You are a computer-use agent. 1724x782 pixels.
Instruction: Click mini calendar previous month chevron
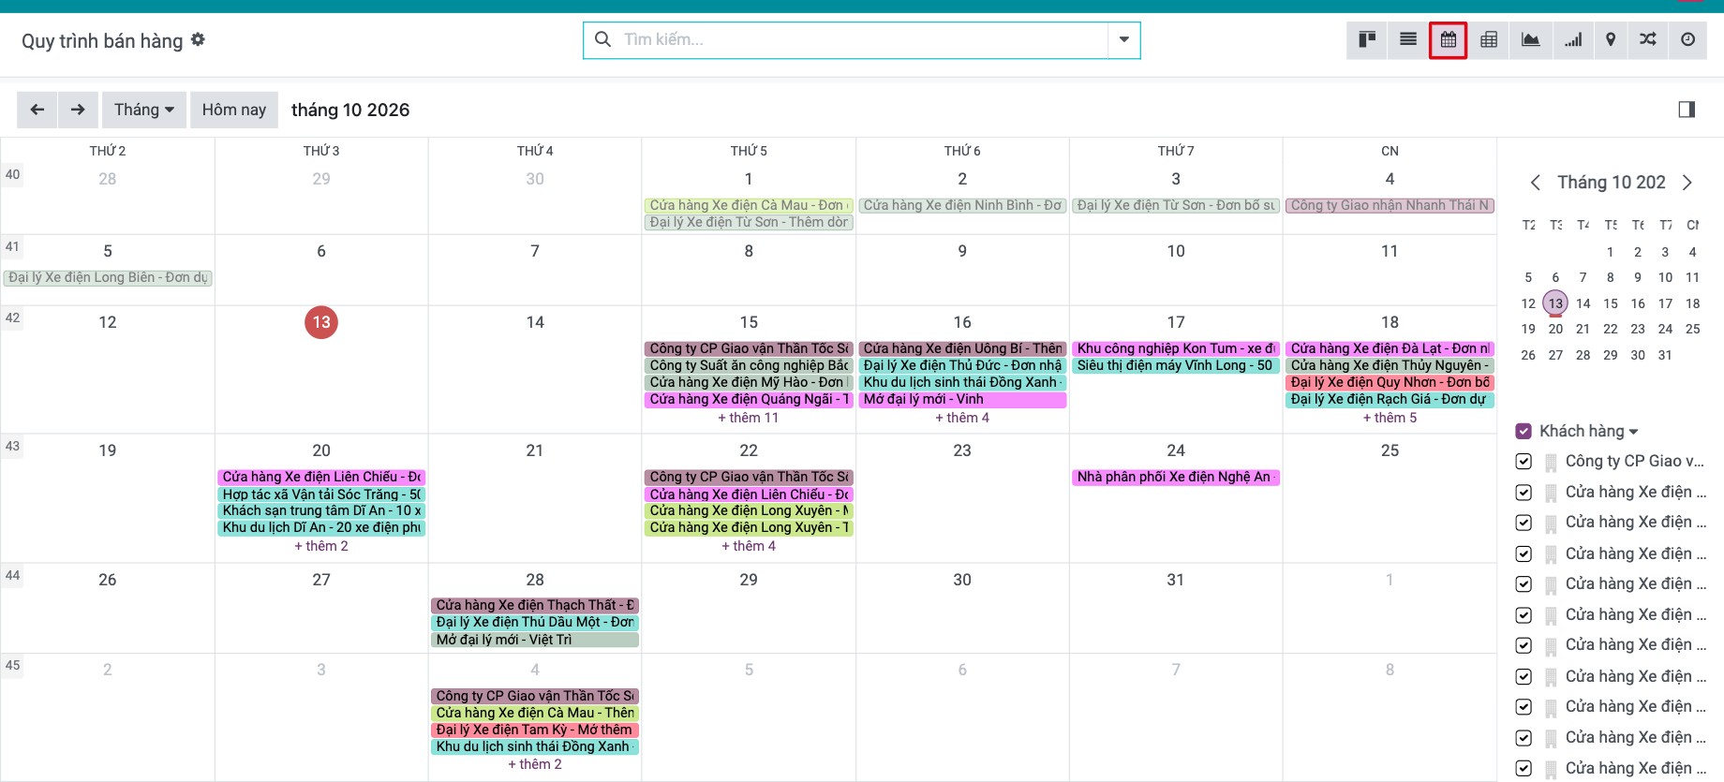coord(1535,183)
